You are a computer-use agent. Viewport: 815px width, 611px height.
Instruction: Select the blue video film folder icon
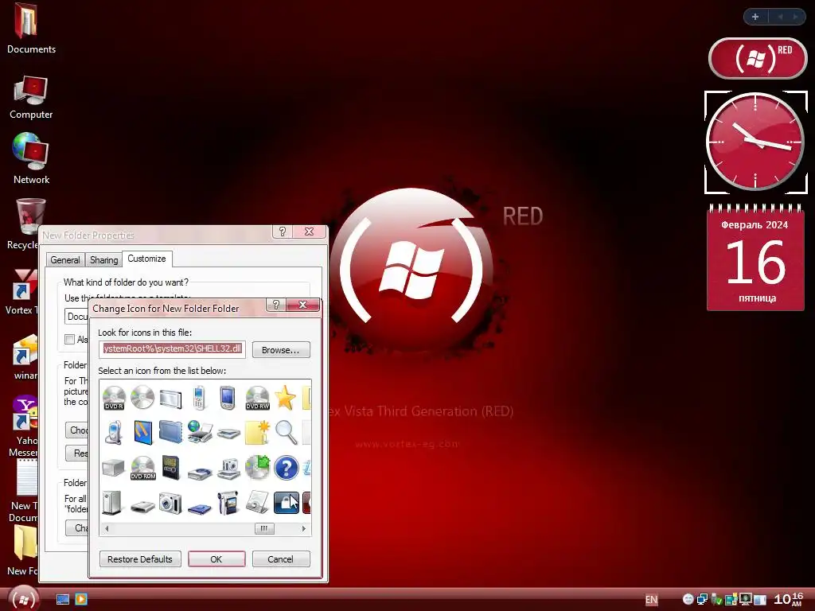coord(170,433)
